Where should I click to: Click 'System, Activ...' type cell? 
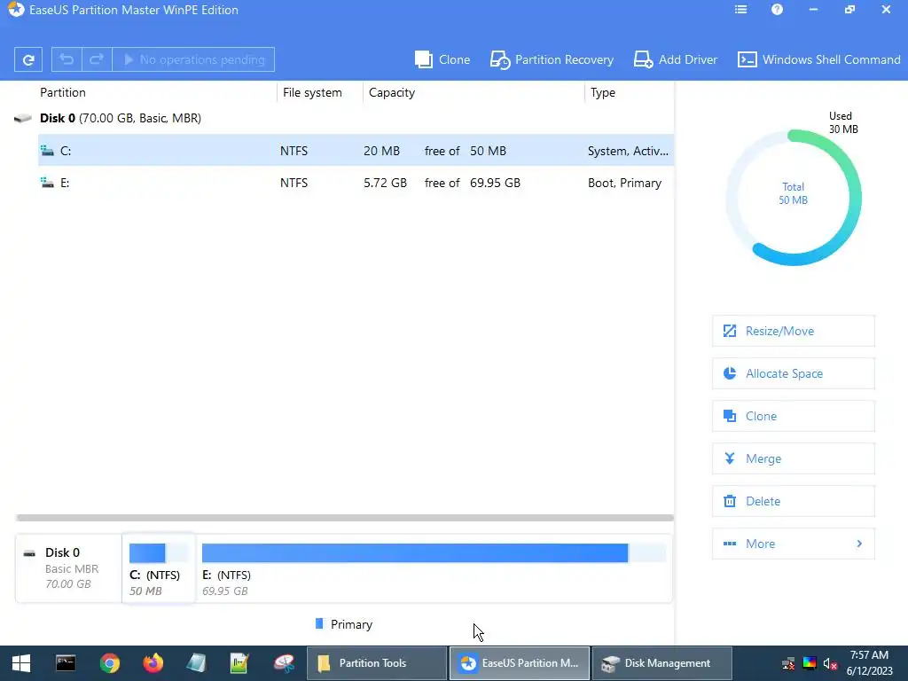[x=629, y=151]
